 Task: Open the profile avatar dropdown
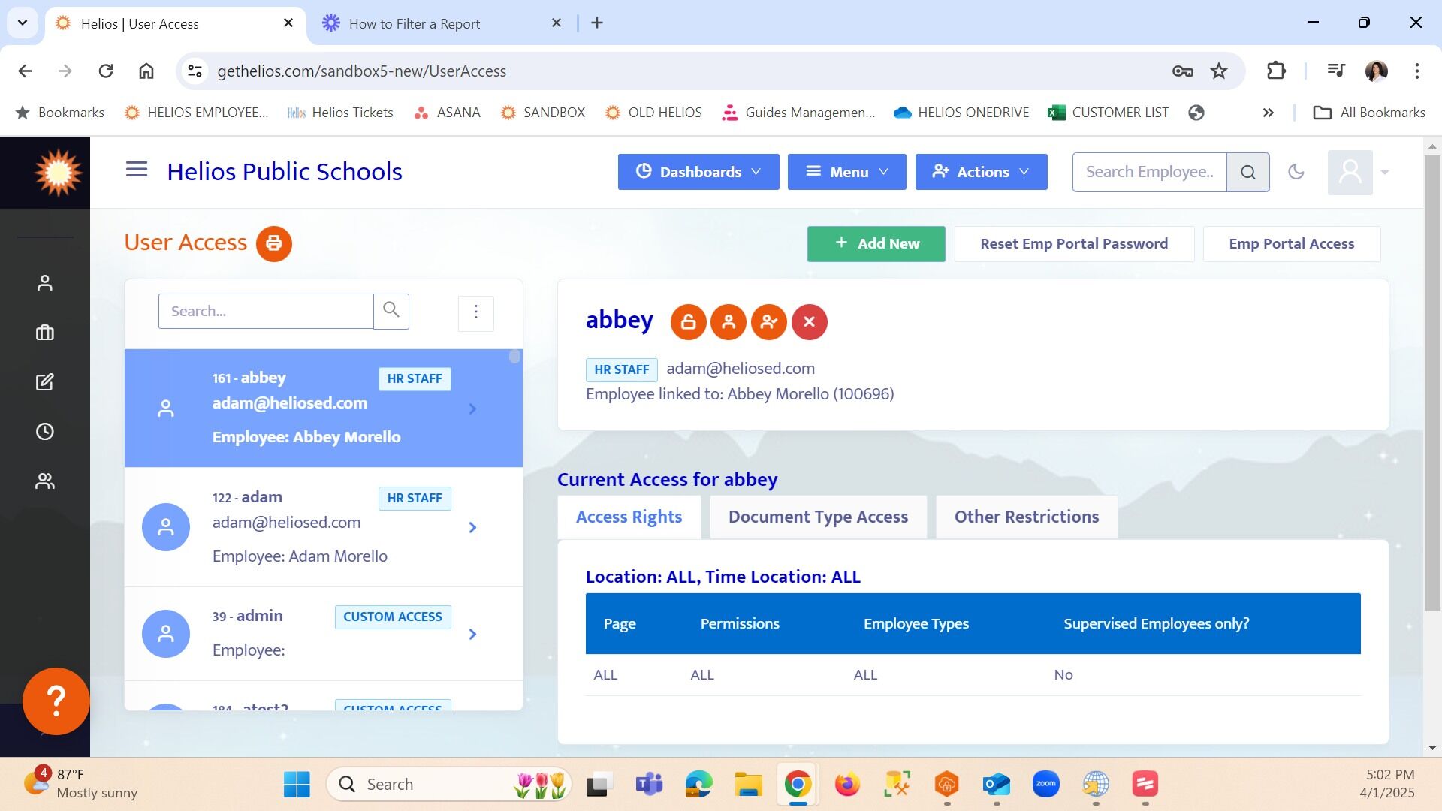(1358, 172)
